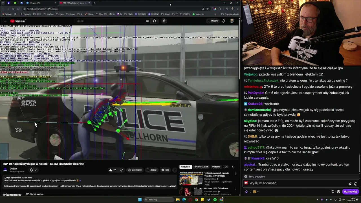Open options for Ok, she's 100% f*cked video
Viewport: 361px width, 203px height.
(x=235, y=189)
